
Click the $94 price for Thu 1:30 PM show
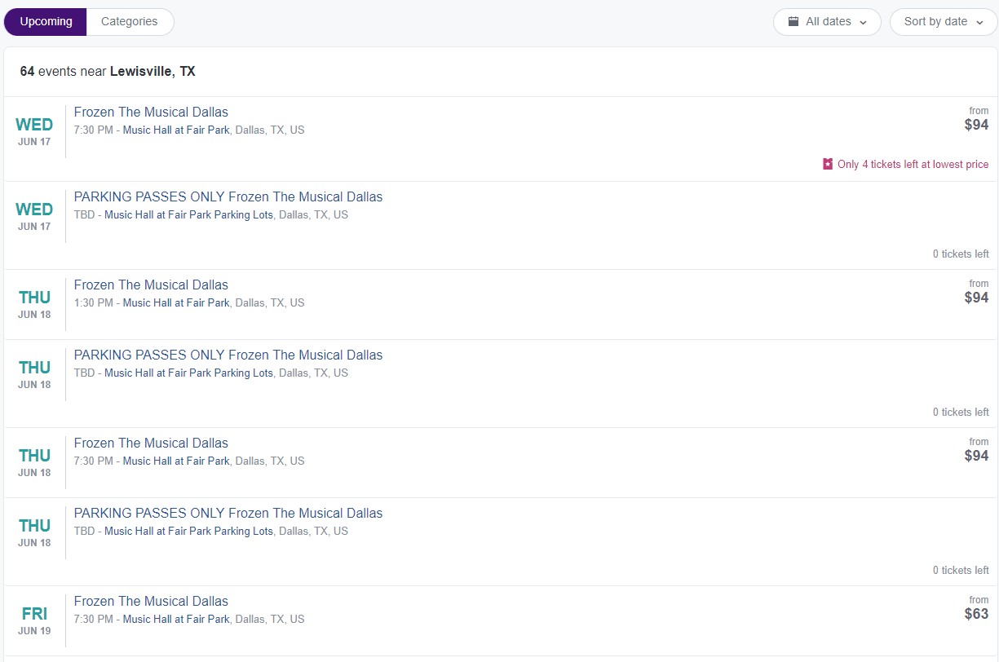pyautogui.click(x=976, y=298)
